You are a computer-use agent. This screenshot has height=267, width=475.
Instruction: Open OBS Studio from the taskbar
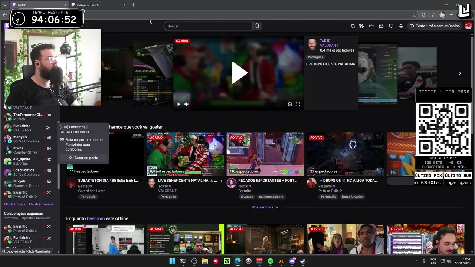tap(194, 261)
